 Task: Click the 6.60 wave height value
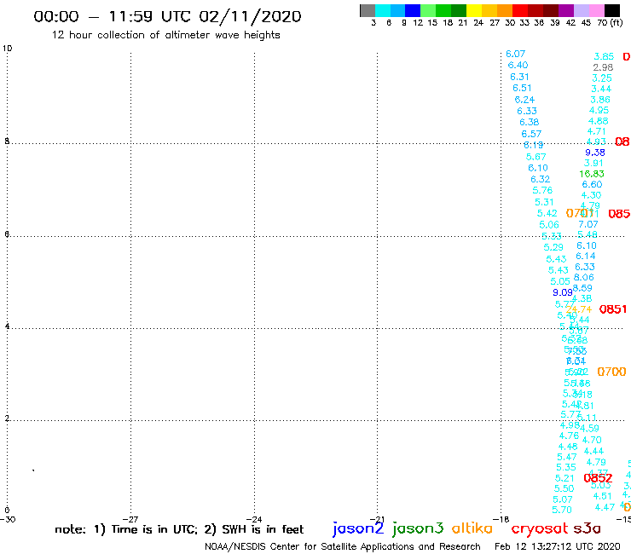point(593,184)
